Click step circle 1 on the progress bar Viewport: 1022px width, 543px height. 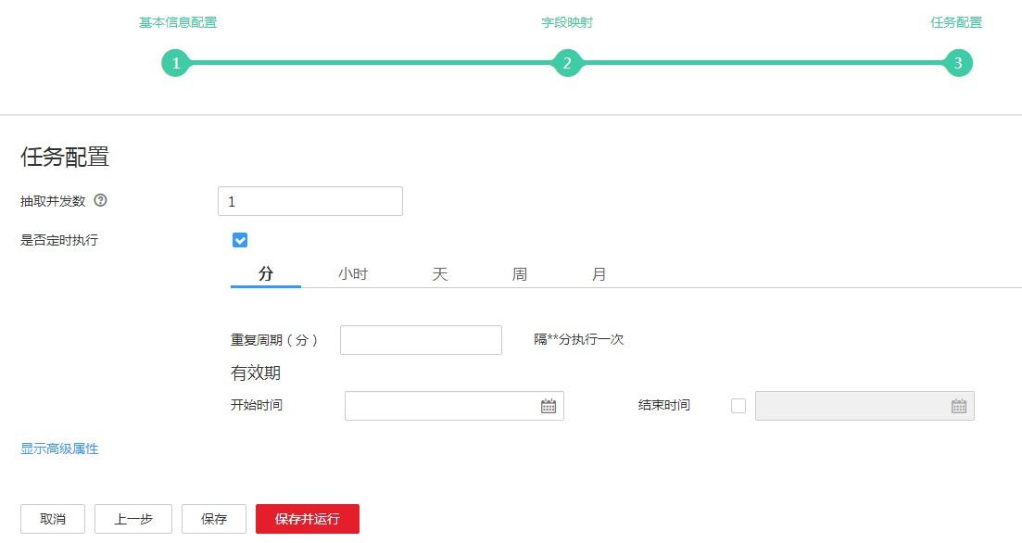(x=175, y=63)
